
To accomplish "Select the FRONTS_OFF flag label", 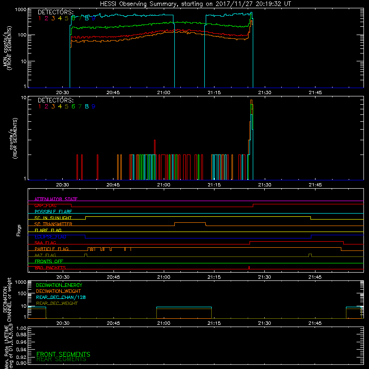I will click(49, 262).
